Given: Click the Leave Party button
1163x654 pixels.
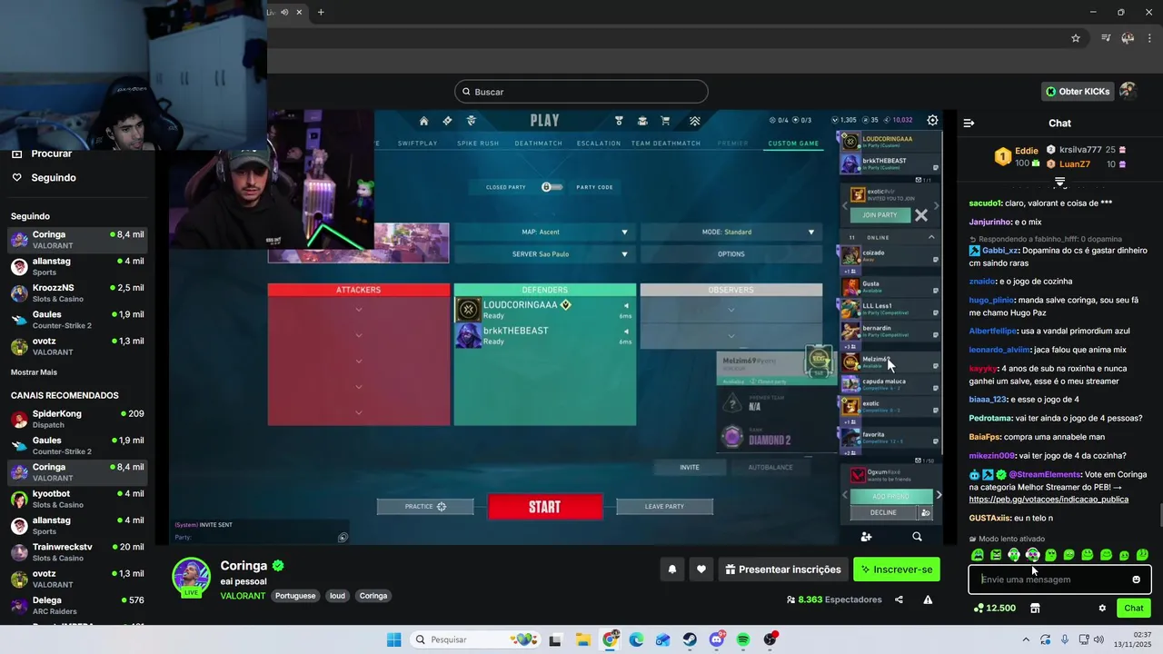Looking at the screenshot, I should point(664,506).
